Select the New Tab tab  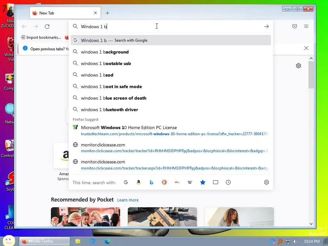[x=65, y=13]
